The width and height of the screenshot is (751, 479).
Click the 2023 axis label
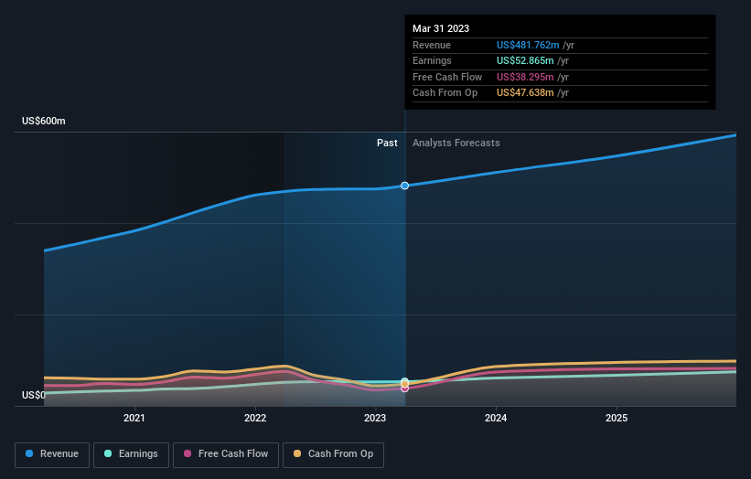[x=375, y=418]
